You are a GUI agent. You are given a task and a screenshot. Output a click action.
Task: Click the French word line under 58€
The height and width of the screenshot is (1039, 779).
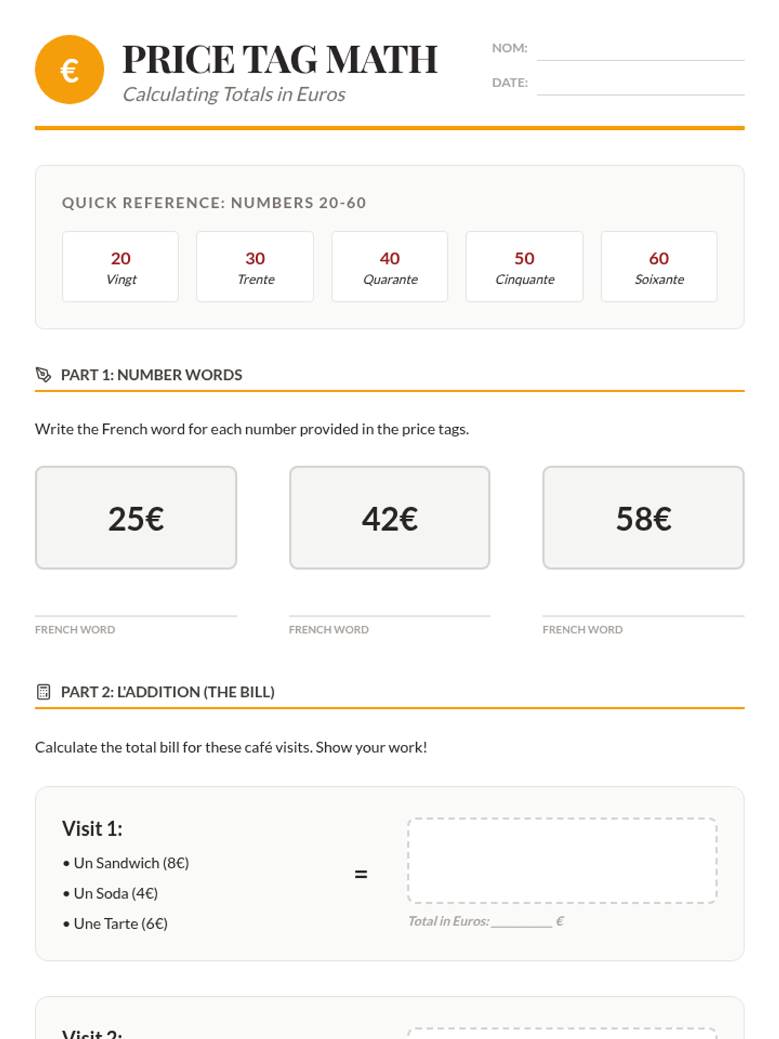click(x=643, y=606)
